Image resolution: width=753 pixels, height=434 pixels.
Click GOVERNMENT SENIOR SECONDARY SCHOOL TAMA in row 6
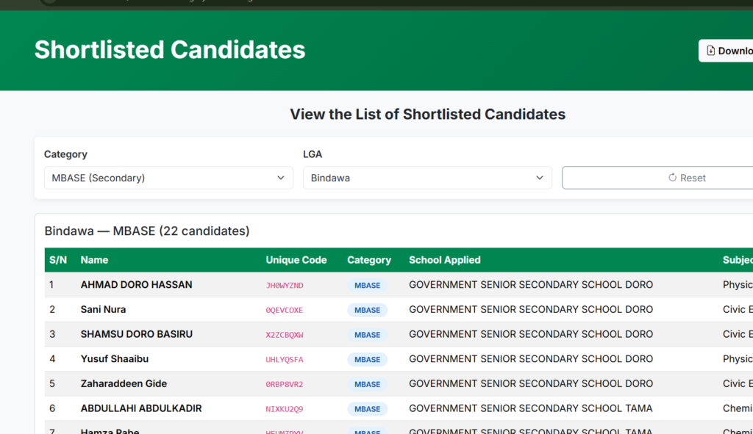pos(531,408)
